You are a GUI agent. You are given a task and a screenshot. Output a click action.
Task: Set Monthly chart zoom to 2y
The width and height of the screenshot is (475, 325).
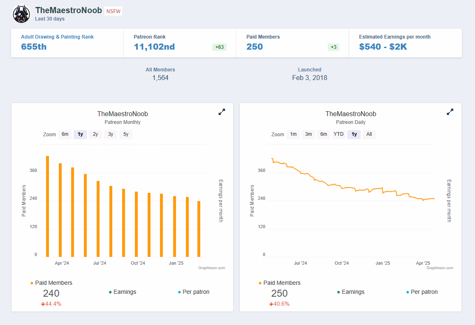pos(95,134)
